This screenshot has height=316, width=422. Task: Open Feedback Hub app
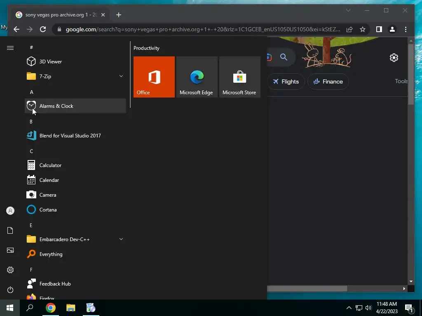pyautogui.click(x=75, y=284)
